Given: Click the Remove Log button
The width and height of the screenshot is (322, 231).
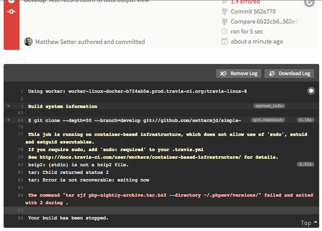Looking at the screenshot, I should coord(239,74).
